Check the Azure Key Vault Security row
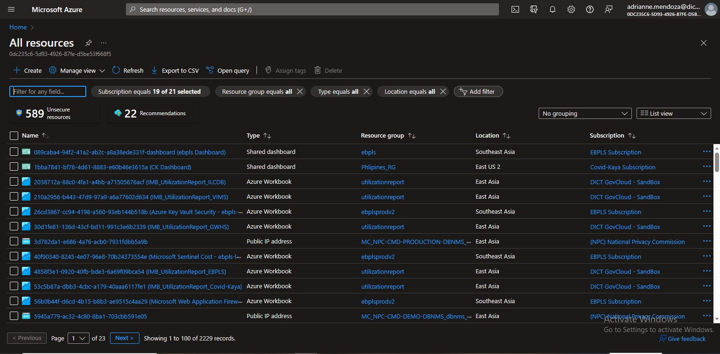Screen dimensions: 720x354 coord(14,211)
